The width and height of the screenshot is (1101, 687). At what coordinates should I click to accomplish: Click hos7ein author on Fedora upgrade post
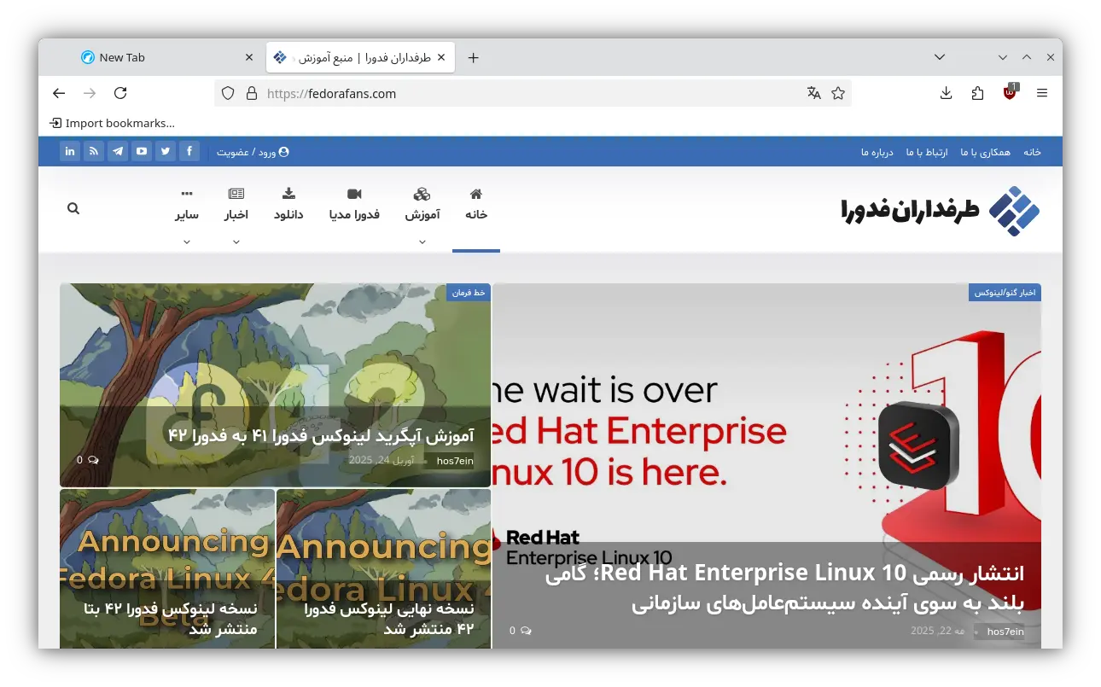click(455, 461)
